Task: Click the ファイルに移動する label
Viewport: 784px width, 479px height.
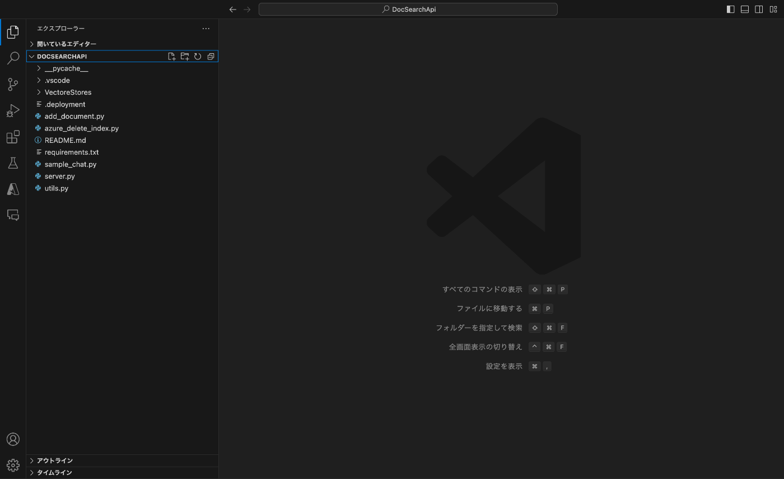Action: (x=489, y=309)
